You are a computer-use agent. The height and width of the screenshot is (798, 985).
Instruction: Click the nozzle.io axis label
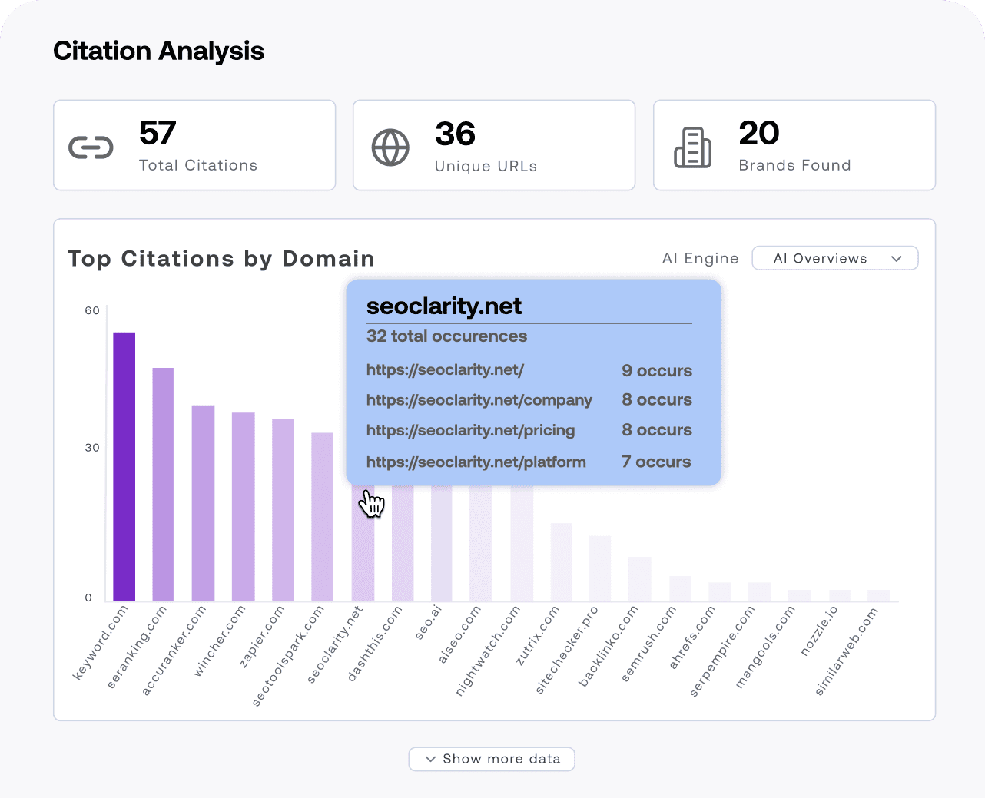[819, 631]
